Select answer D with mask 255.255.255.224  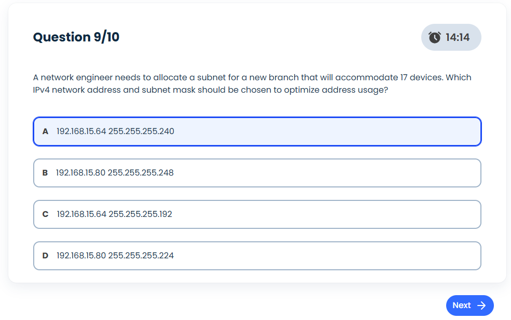(x=257, y=256)
